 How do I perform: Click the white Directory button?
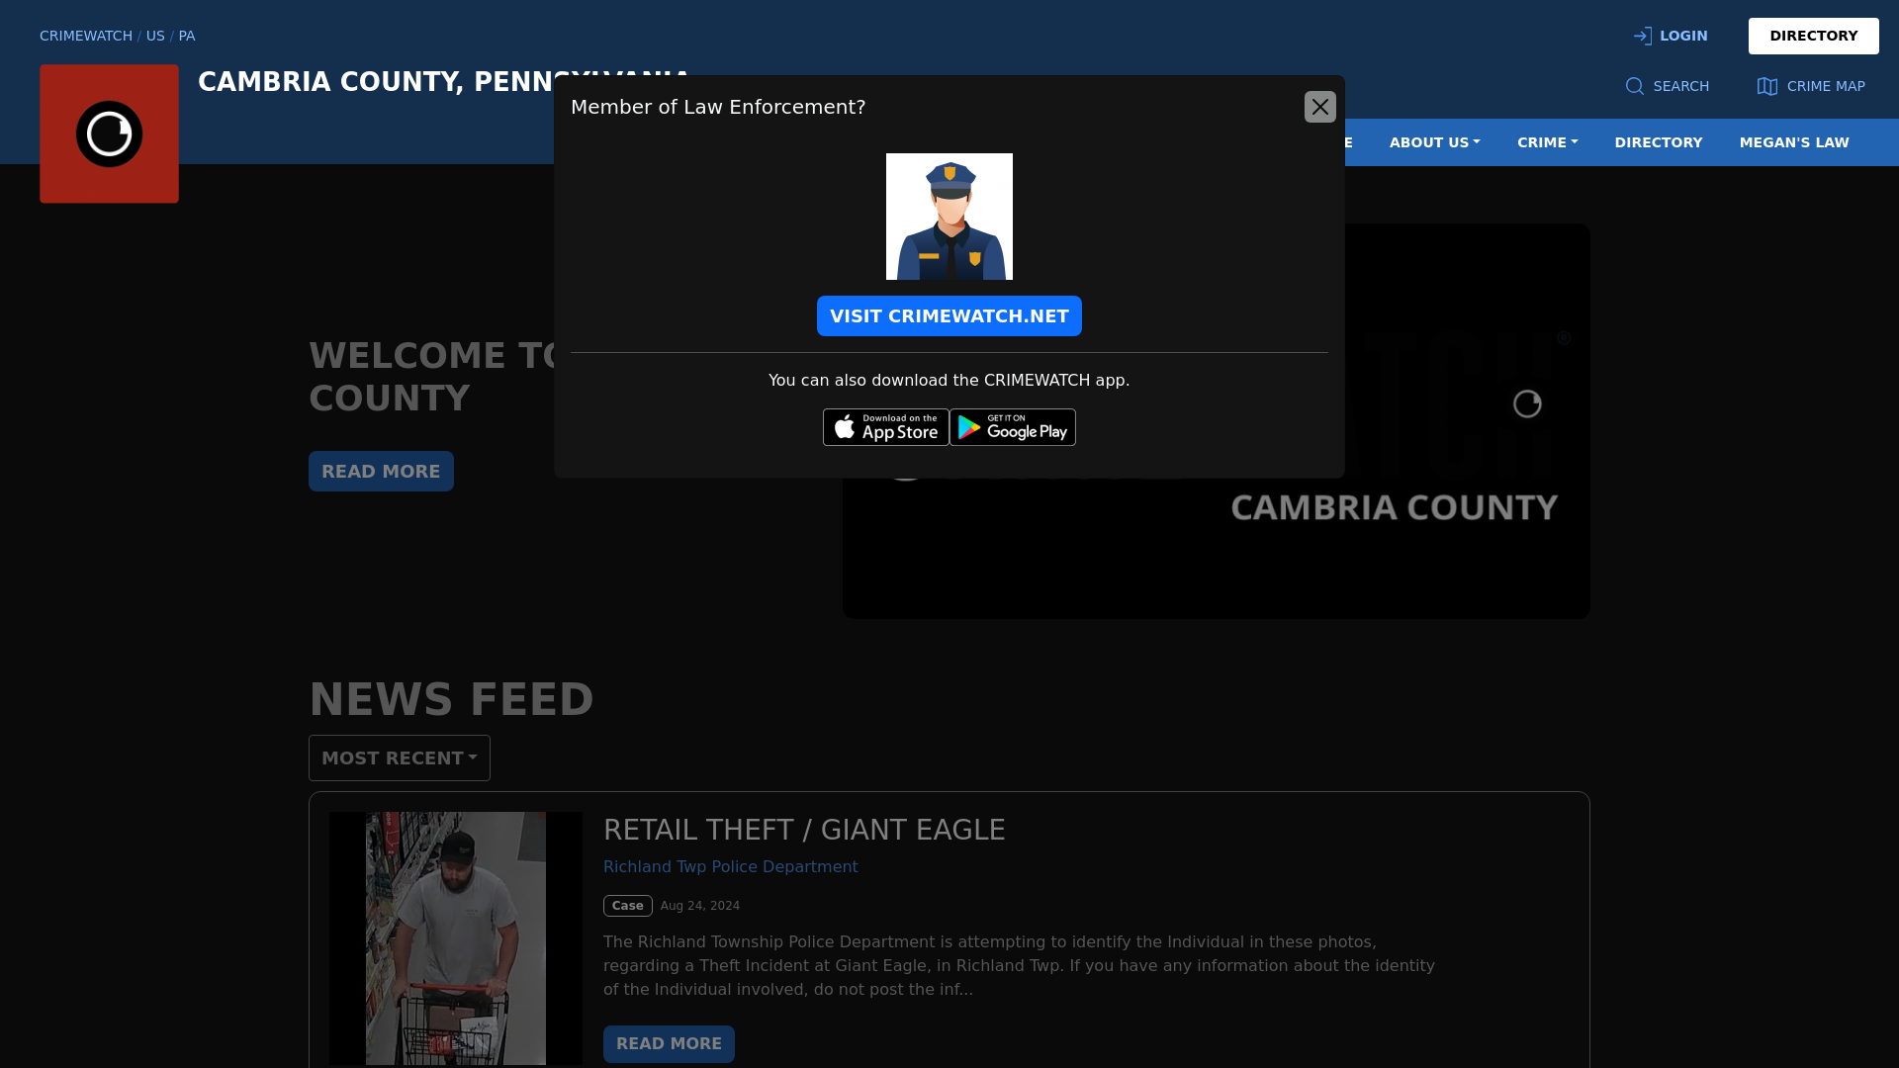click(x=1813, y=36)
